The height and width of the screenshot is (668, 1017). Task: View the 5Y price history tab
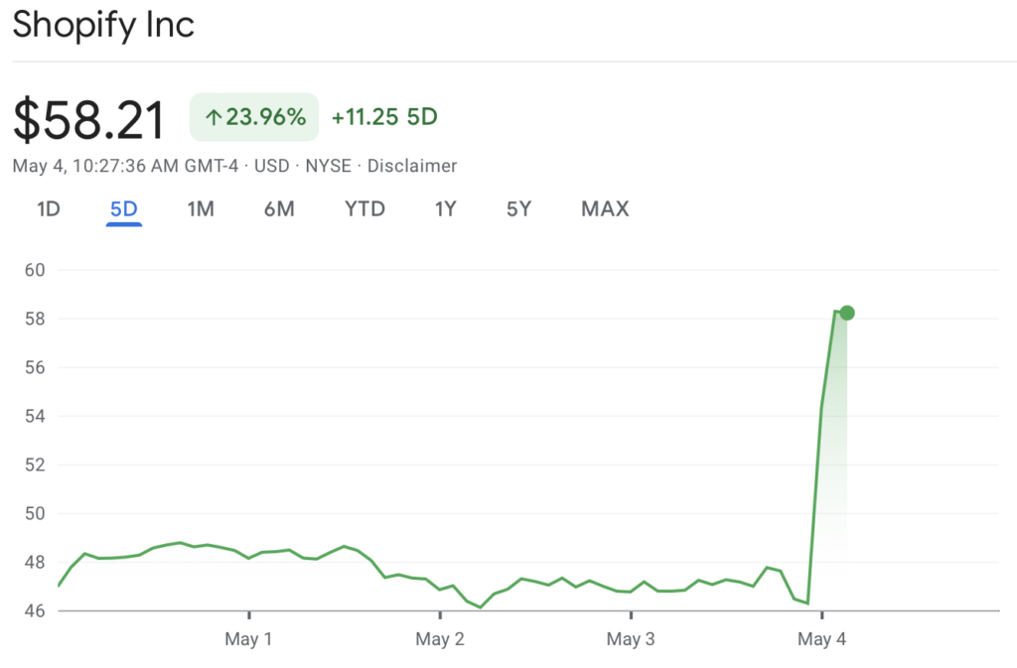(518, 208)
